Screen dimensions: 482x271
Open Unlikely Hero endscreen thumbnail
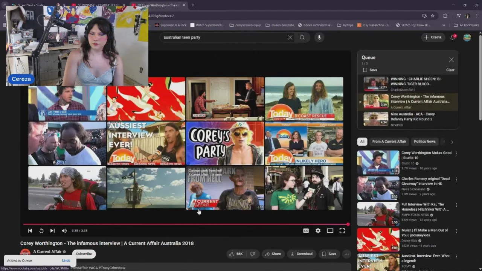click(304, 143)
